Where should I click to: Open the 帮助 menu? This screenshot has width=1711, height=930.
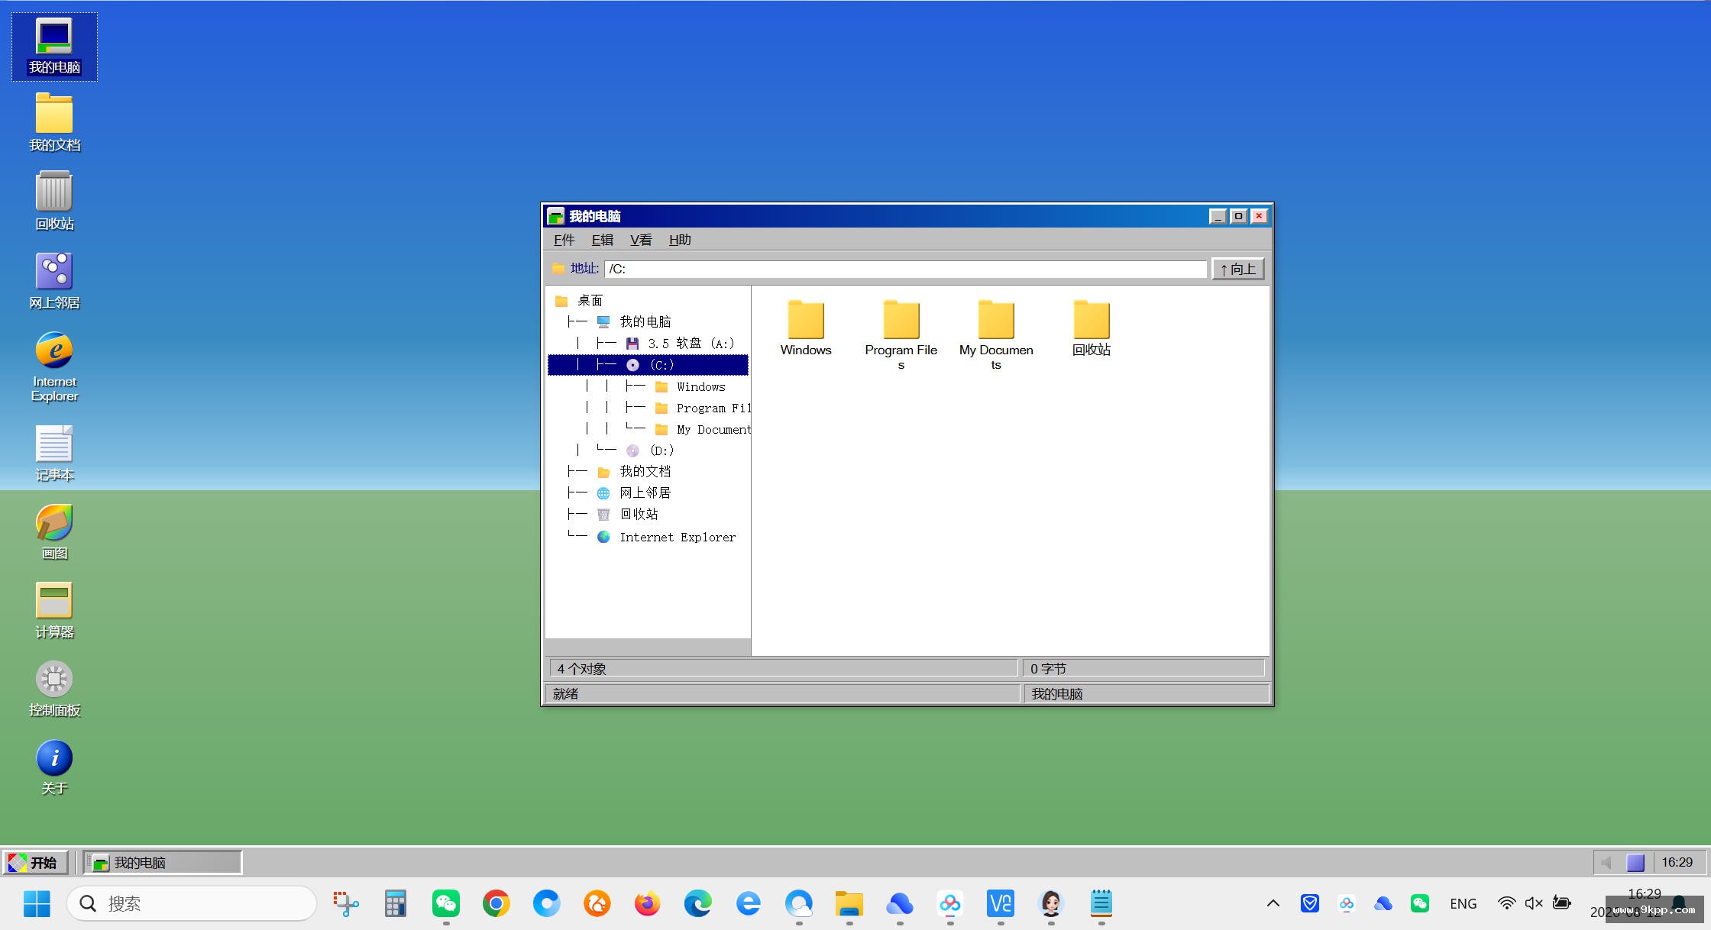[x=680, y=240]
